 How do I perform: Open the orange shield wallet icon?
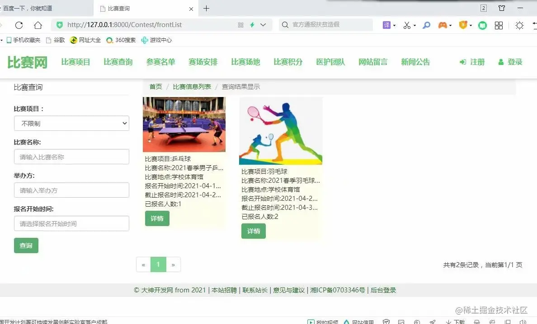[x=463, y=25]
